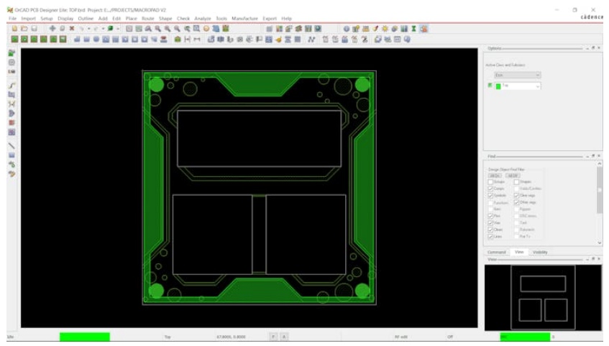This screenshot has height=346, width=609.
Task: Expand the Undo history dropdown arrow
Action: [88, 28]
